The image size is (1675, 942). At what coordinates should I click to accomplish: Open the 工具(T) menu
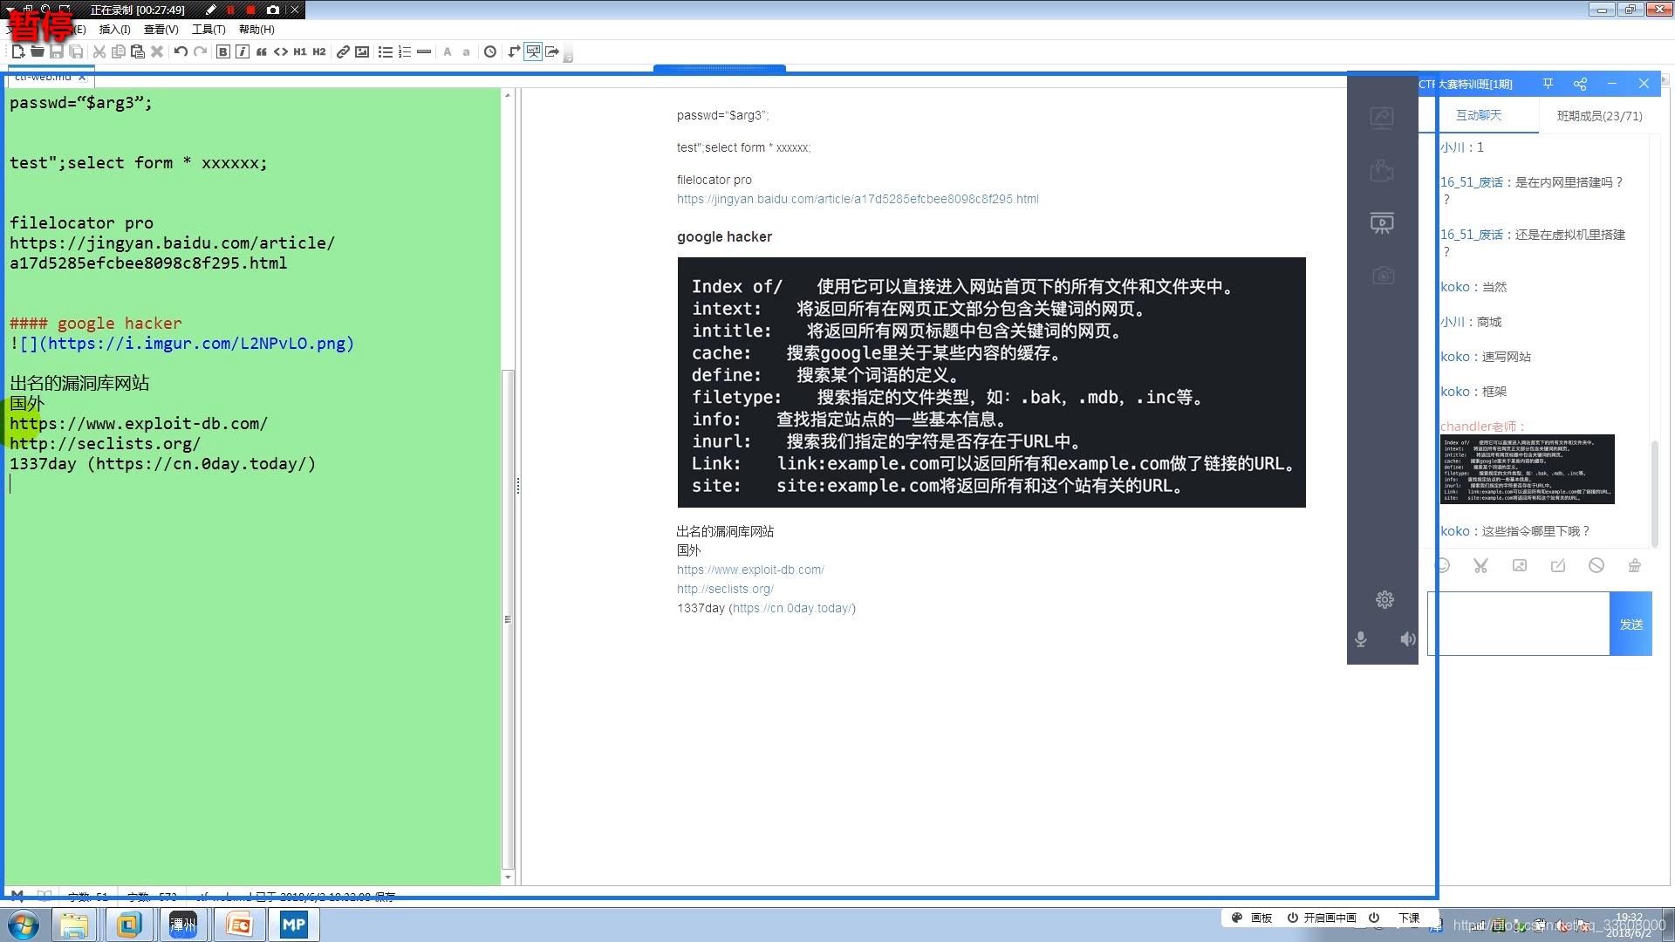pyautogui.click(x=209, y=30)
